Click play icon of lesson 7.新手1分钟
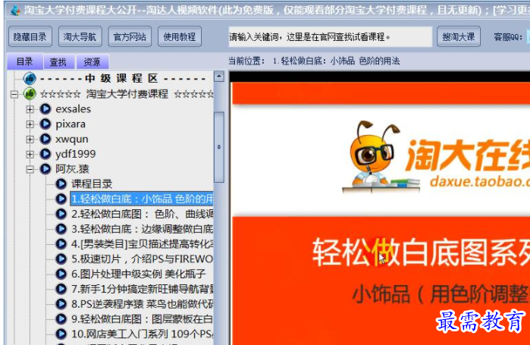 61,289
